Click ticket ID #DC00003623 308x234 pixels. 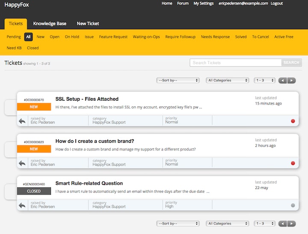(34, 142)
